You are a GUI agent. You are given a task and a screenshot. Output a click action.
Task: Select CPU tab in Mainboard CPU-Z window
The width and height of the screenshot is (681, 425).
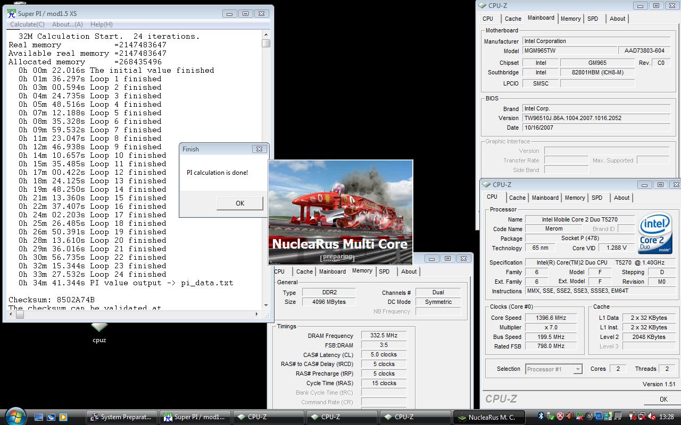click(x=488, y=19)
